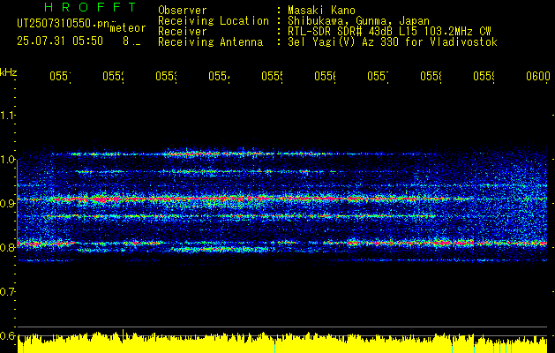Click the Receiving Location label
Image resolution: width=555 pixels, height=353 pixels.
pyautogui.click(x=214, y=21)
